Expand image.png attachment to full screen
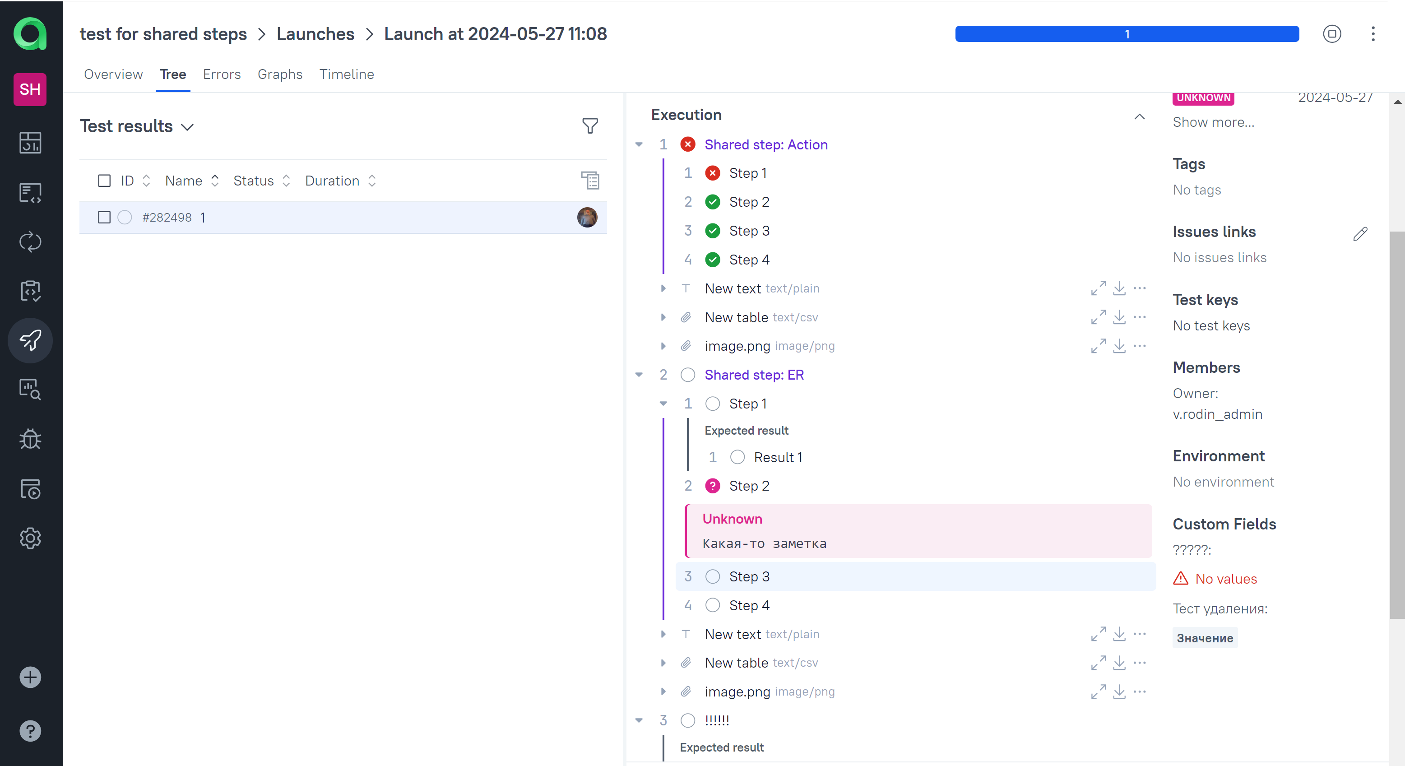This screenshot has height=766, width=1405. pos(1099,346)
